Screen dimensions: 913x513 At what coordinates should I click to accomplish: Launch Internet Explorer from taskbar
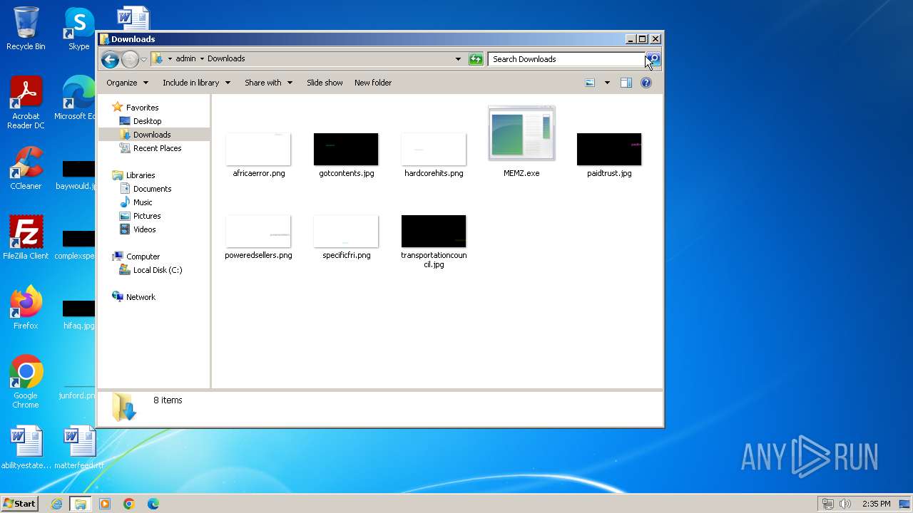56,504
